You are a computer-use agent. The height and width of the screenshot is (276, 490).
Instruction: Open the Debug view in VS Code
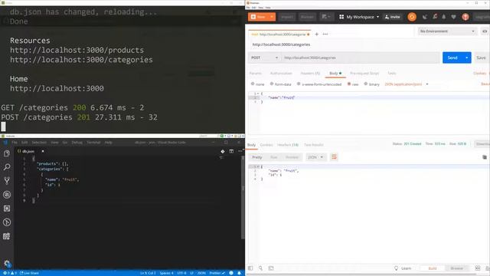tap(7, 195)
